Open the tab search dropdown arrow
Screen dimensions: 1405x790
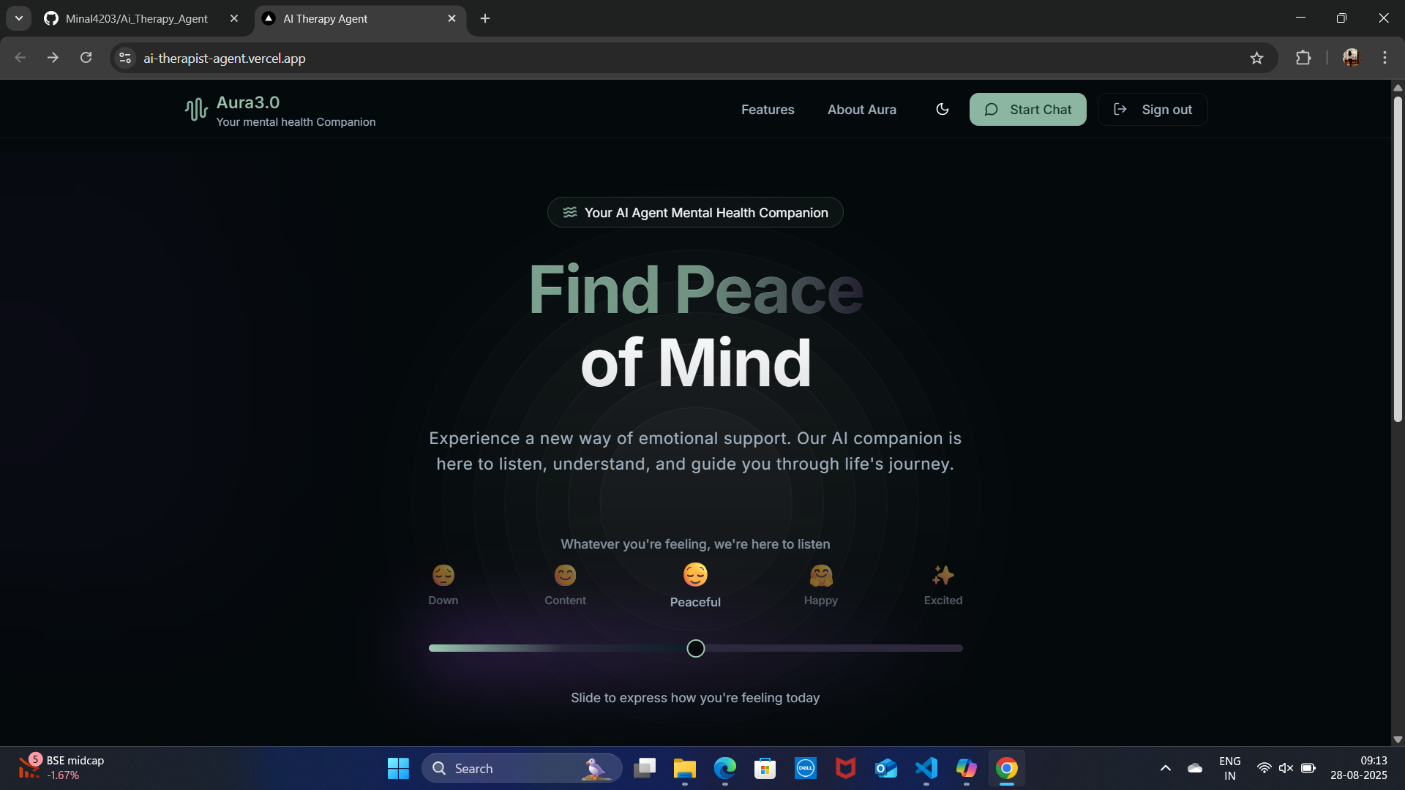[x=19, y=18]
